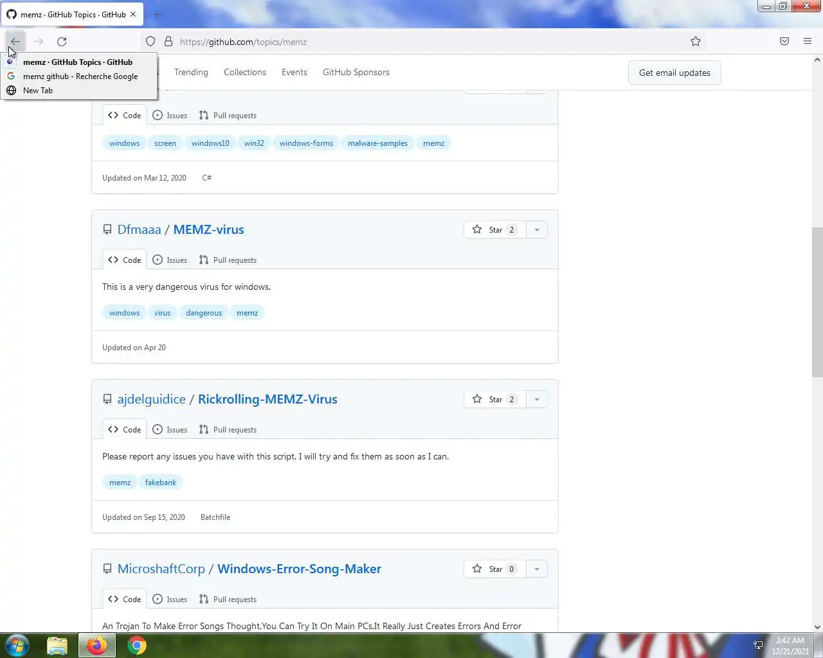Click the address bar URL field
Viewport: 823px width, 658px height.
click(x=424, y=42)
